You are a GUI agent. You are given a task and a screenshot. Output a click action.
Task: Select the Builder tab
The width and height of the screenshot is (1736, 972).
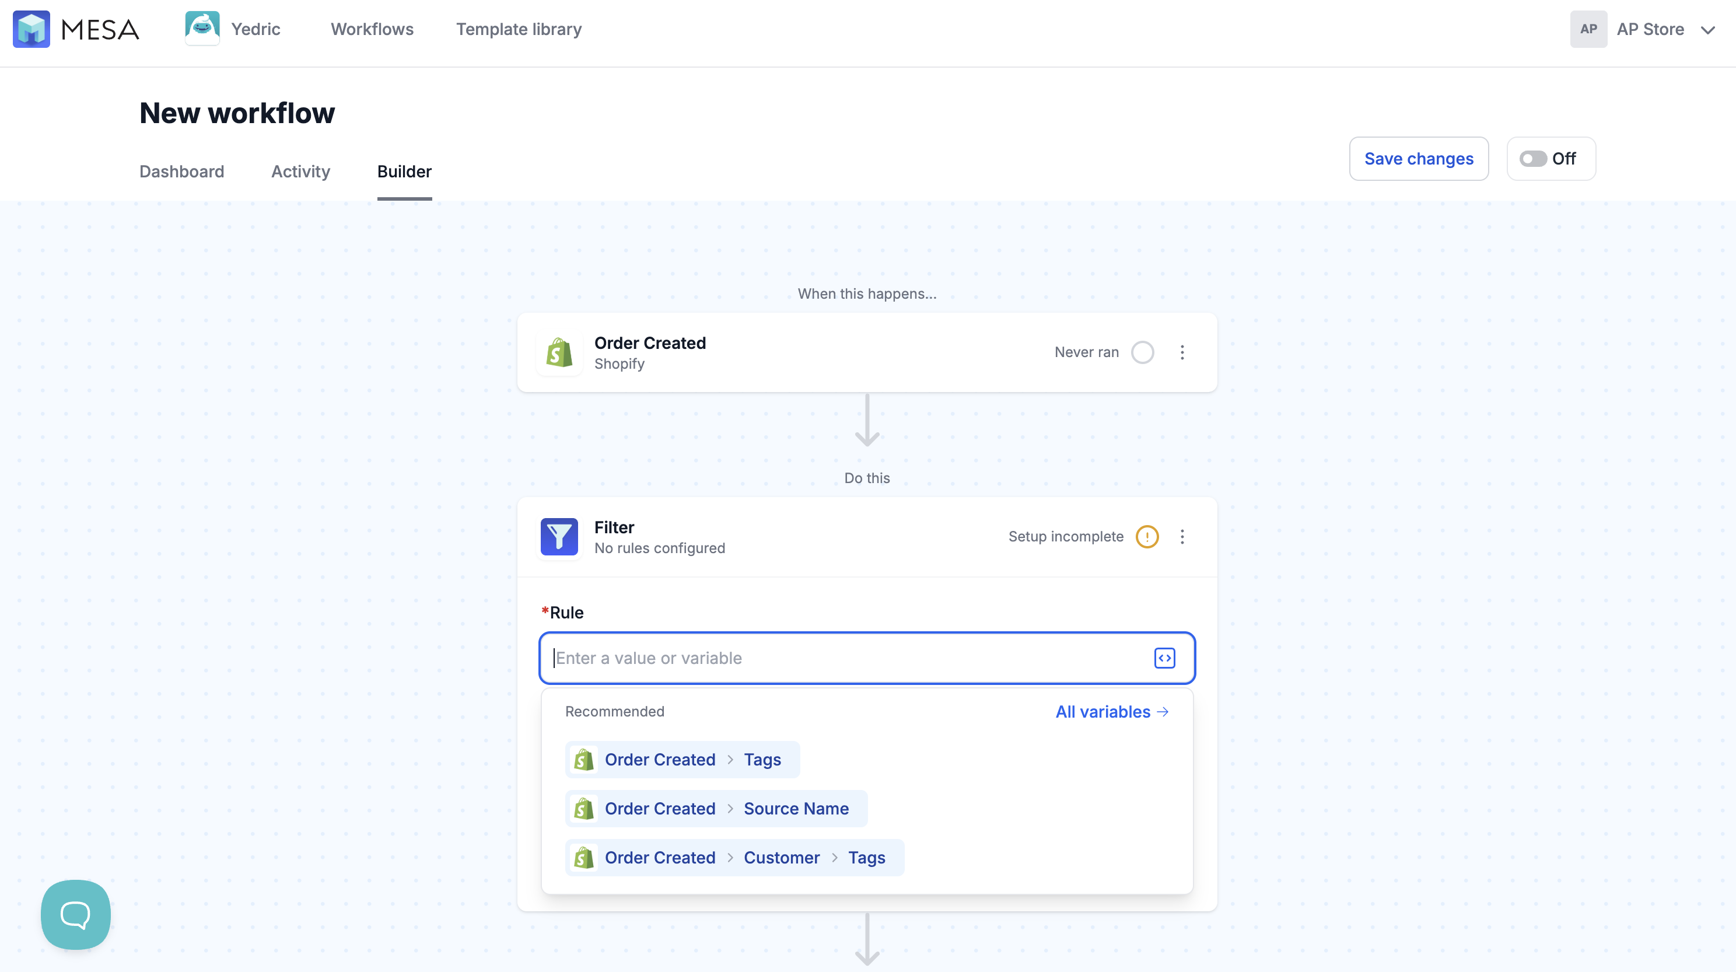[x=404, y=171]
